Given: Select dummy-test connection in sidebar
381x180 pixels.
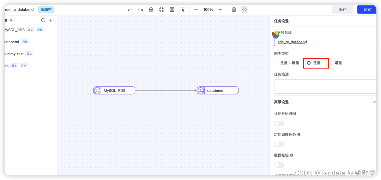Looking at the screenshot, I should click(x=14, y=54).
